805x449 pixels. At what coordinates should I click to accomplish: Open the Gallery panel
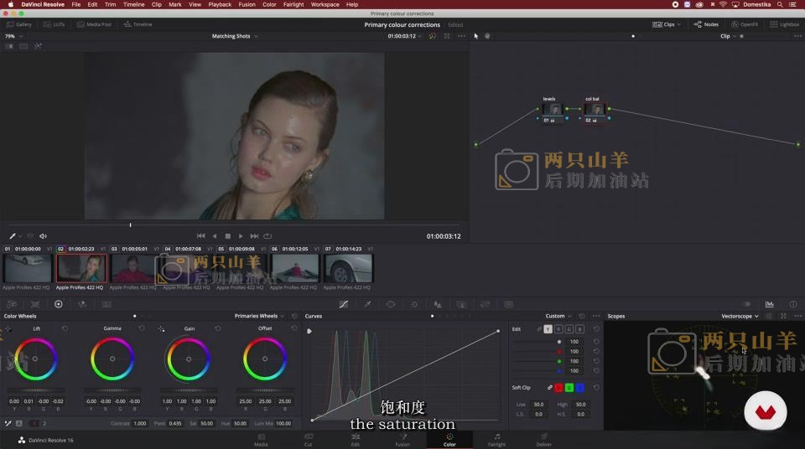click(18, 24)
